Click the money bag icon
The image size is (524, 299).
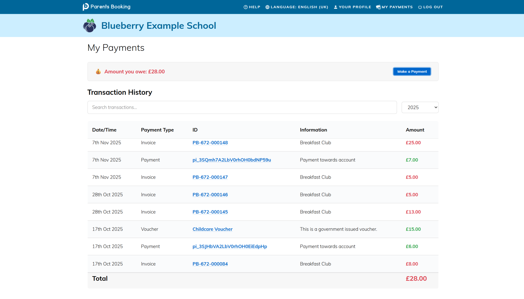click(x=98, y=72)
